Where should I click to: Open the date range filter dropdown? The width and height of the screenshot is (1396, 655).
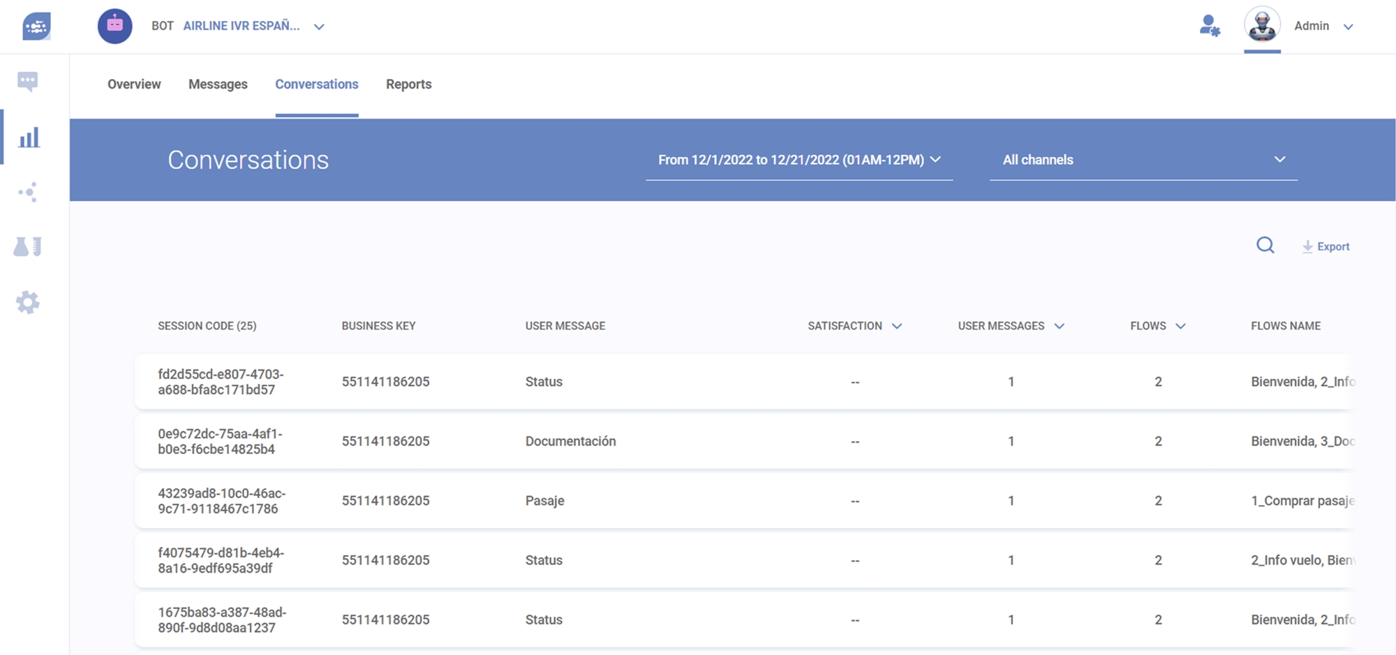click(799, 160)
